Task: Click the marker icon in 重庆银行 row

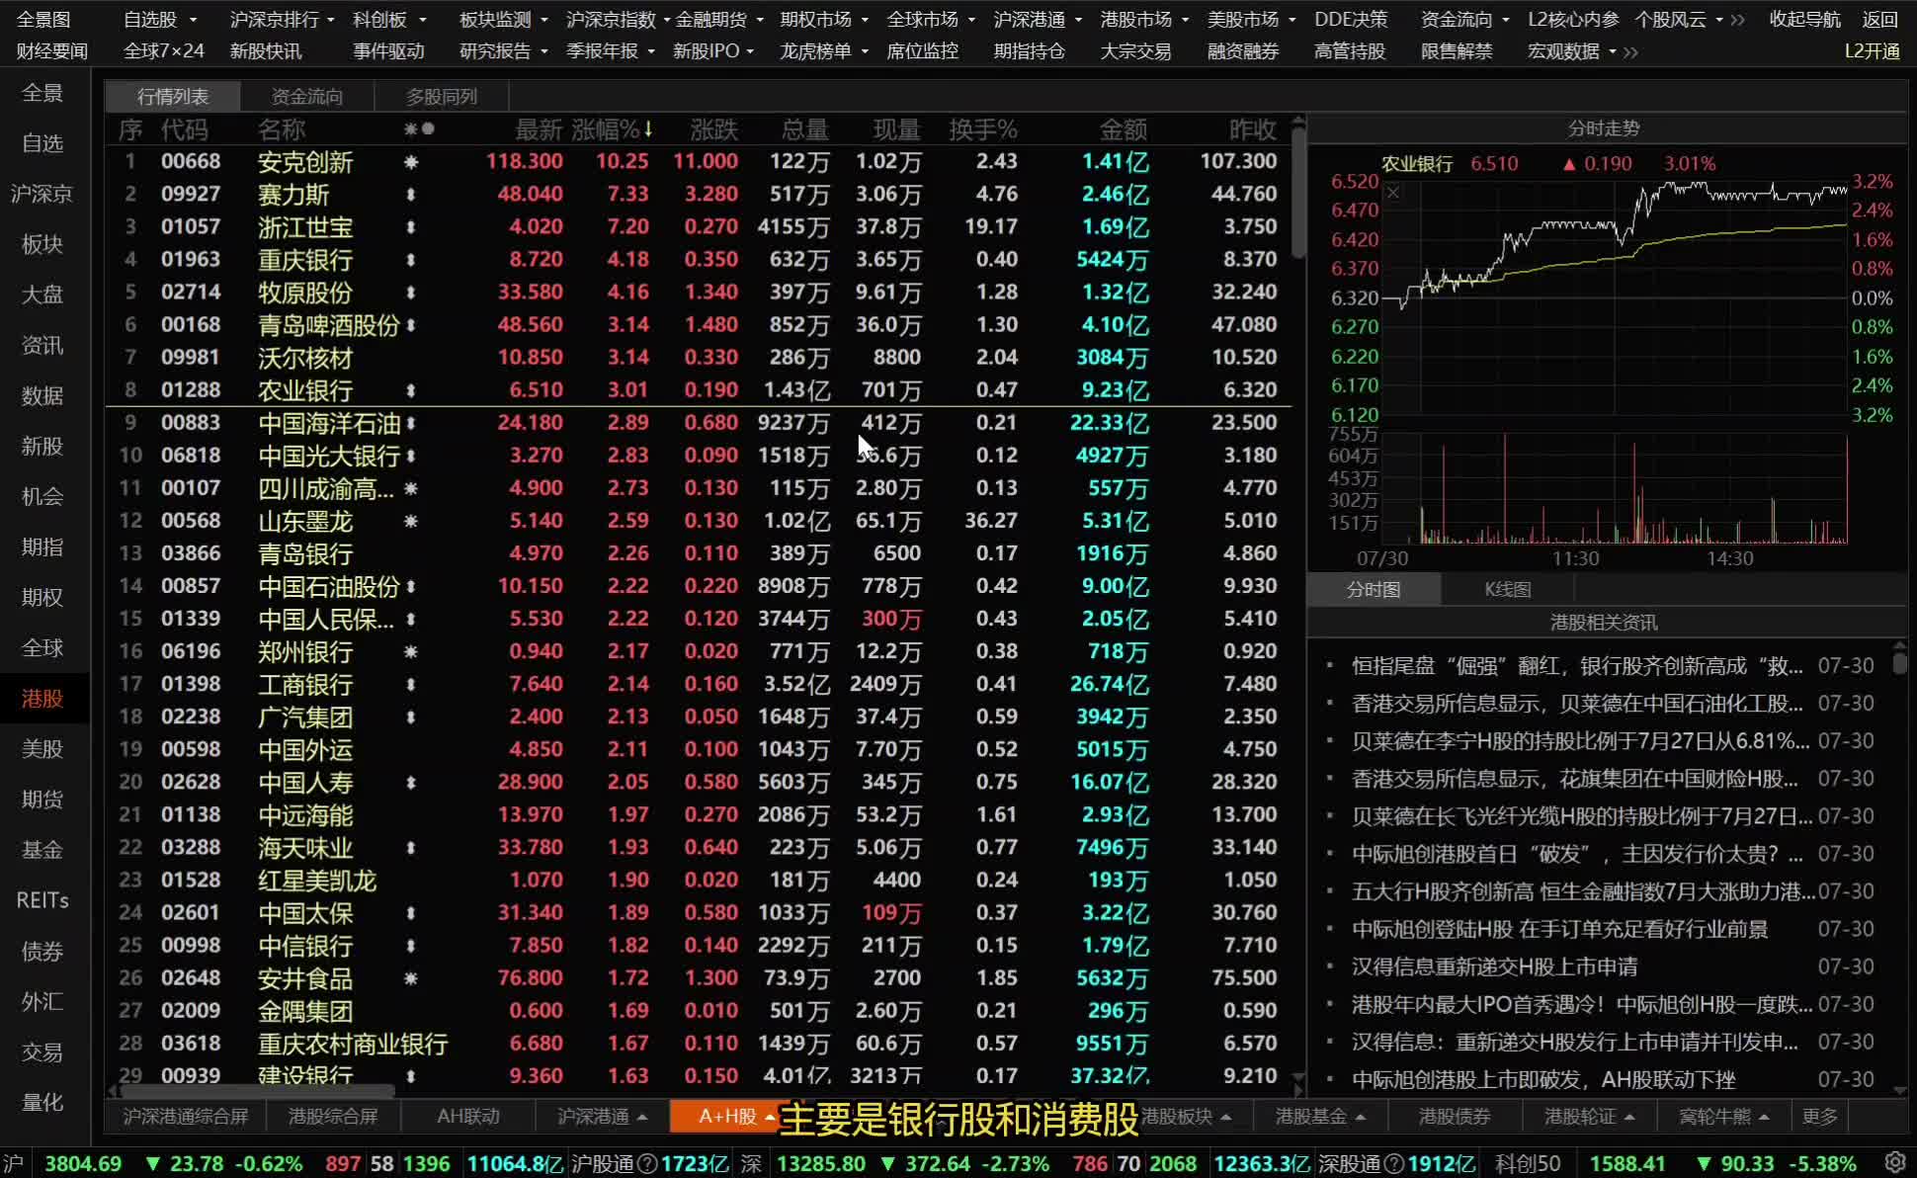Action: pos(411,259)
